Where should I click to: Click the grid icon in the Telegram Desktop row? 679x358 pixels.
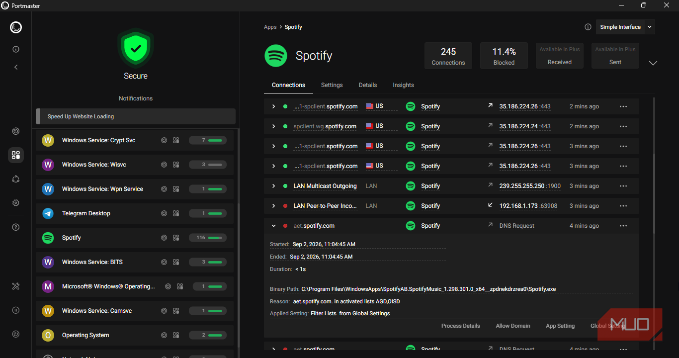point(176,213)
